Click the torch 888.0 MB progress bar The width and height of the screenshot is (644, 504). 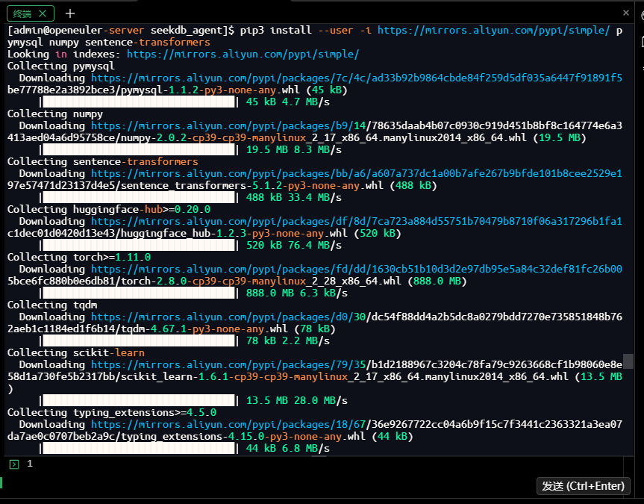click(138, 293)
